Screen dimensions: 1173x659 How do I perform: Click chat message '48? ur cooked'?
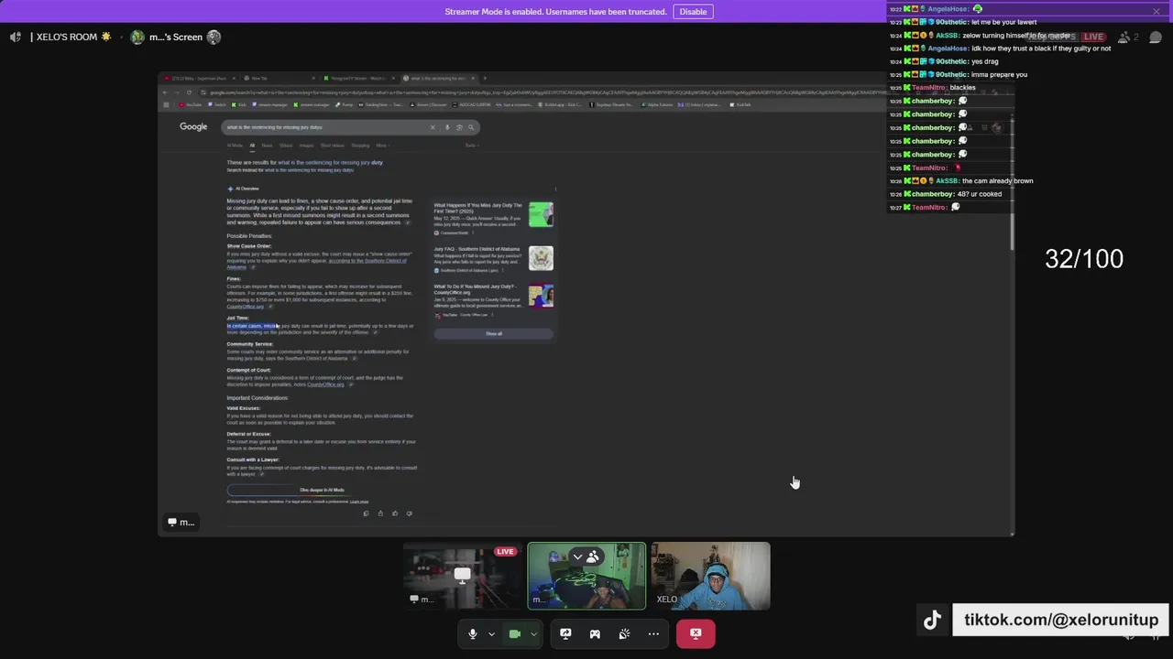[x=980, y=194]
